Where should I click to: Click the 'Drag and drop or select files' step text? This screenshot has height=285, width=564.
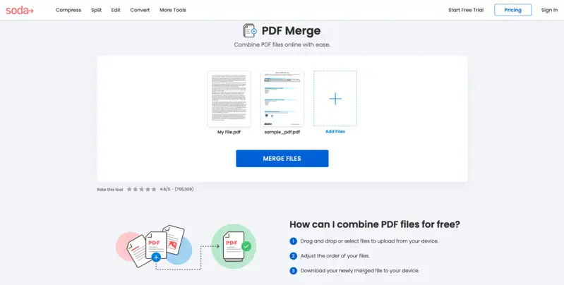pyautogui.click(x=369, y=241)
